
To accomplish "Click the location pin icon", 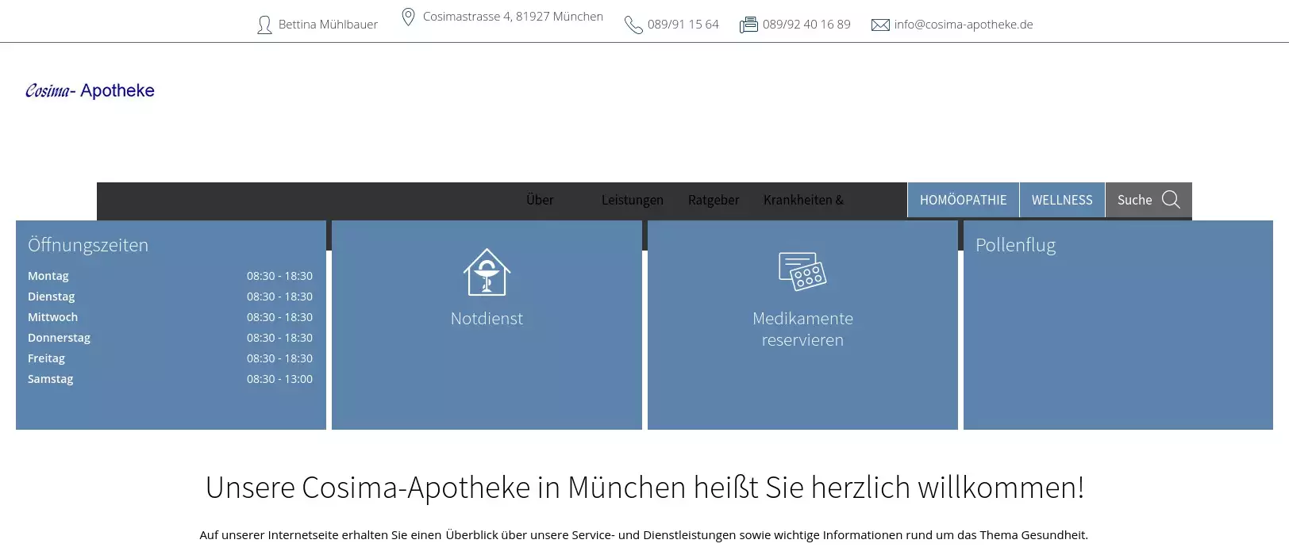I will [408, 17].
